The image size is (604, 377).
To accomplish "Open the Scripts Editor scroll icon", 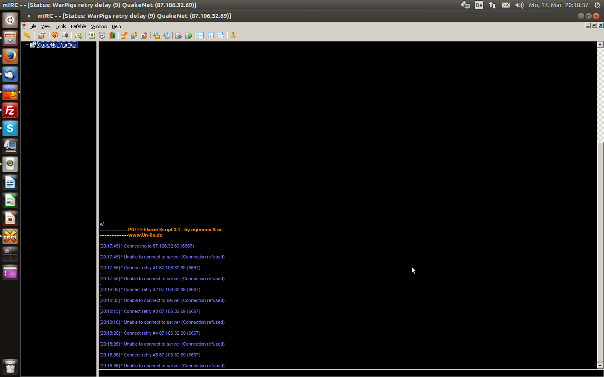I will [x=78, y=36].
